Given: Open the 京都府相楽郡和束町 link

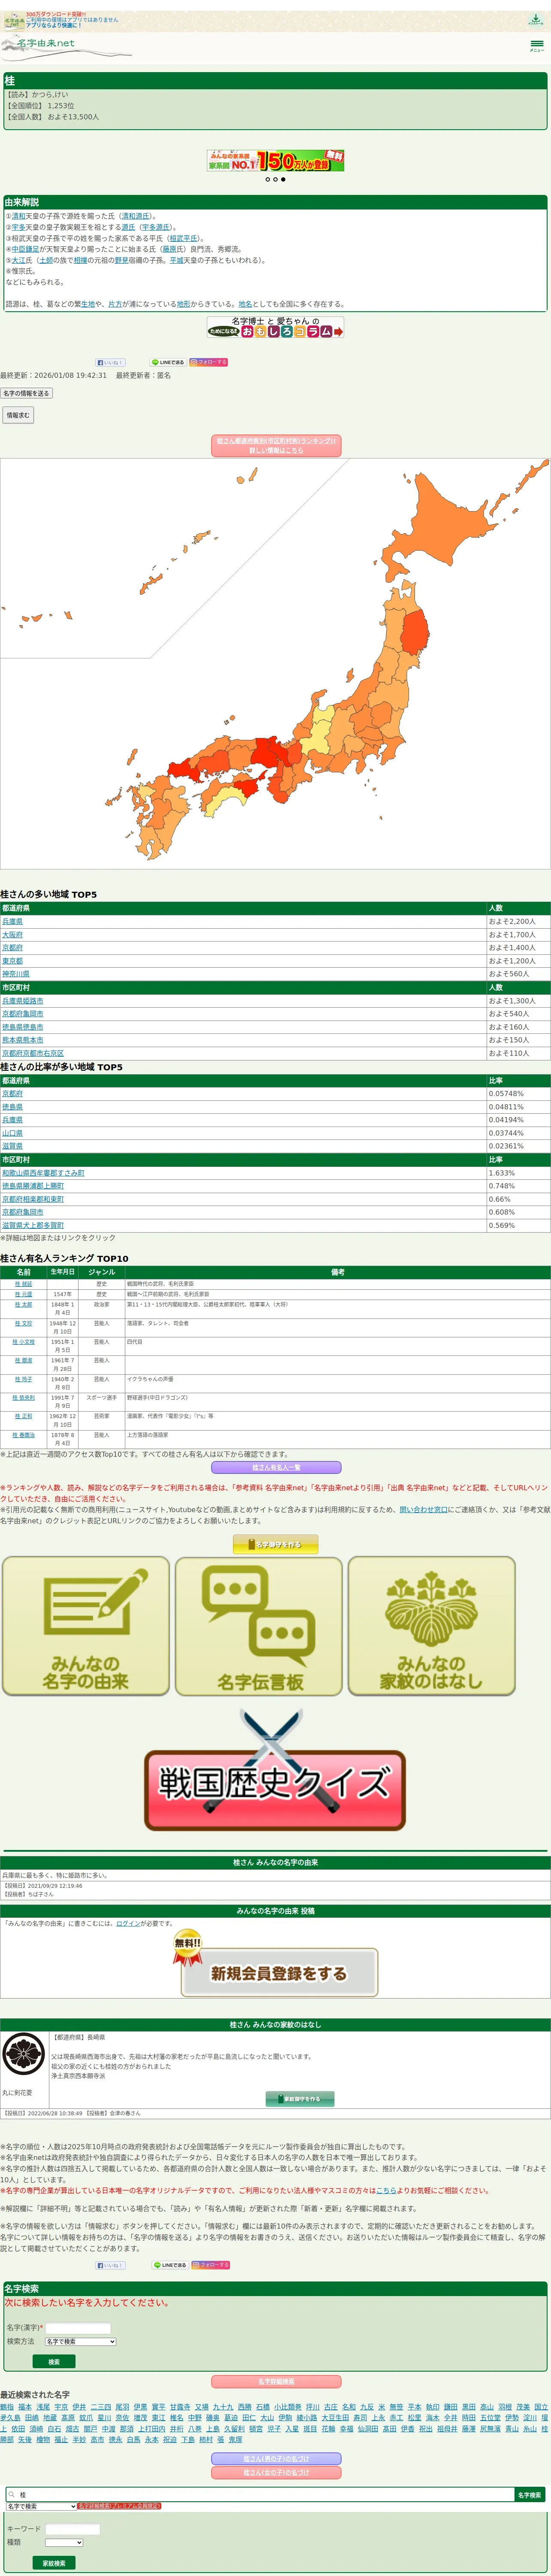Looking at the screenshot, I should [33, 1199].
